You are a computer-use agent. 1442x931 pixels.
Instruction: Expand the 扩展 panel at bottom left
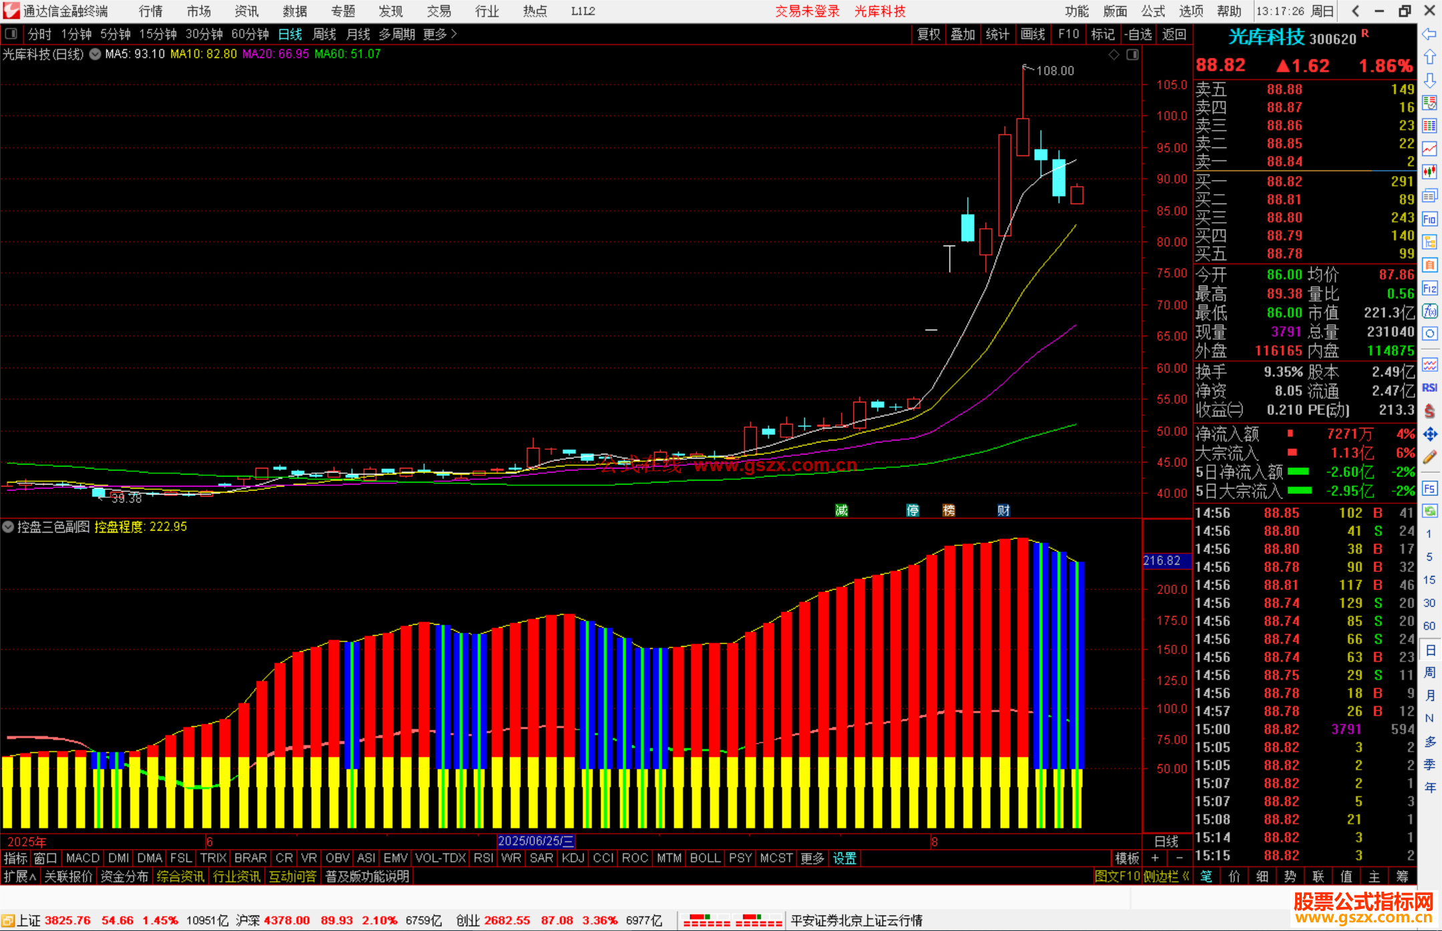coord(20,876)
